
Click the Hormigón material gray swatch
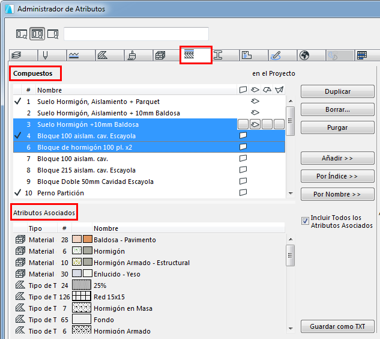(x=88, y=251)
